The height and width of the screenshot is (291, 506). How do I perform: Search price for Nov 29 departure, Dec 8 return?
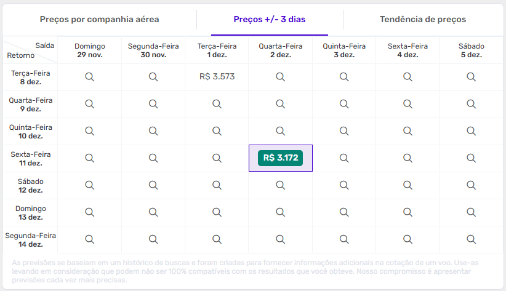[x=89, y=77]
